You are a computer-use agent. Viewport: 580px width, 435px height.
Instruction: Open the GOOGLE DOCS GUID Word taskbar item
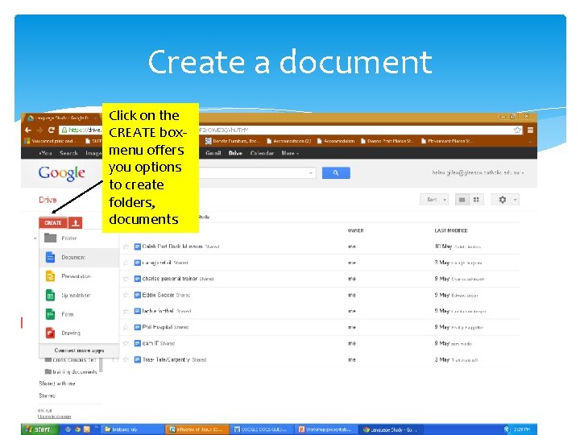263,429
